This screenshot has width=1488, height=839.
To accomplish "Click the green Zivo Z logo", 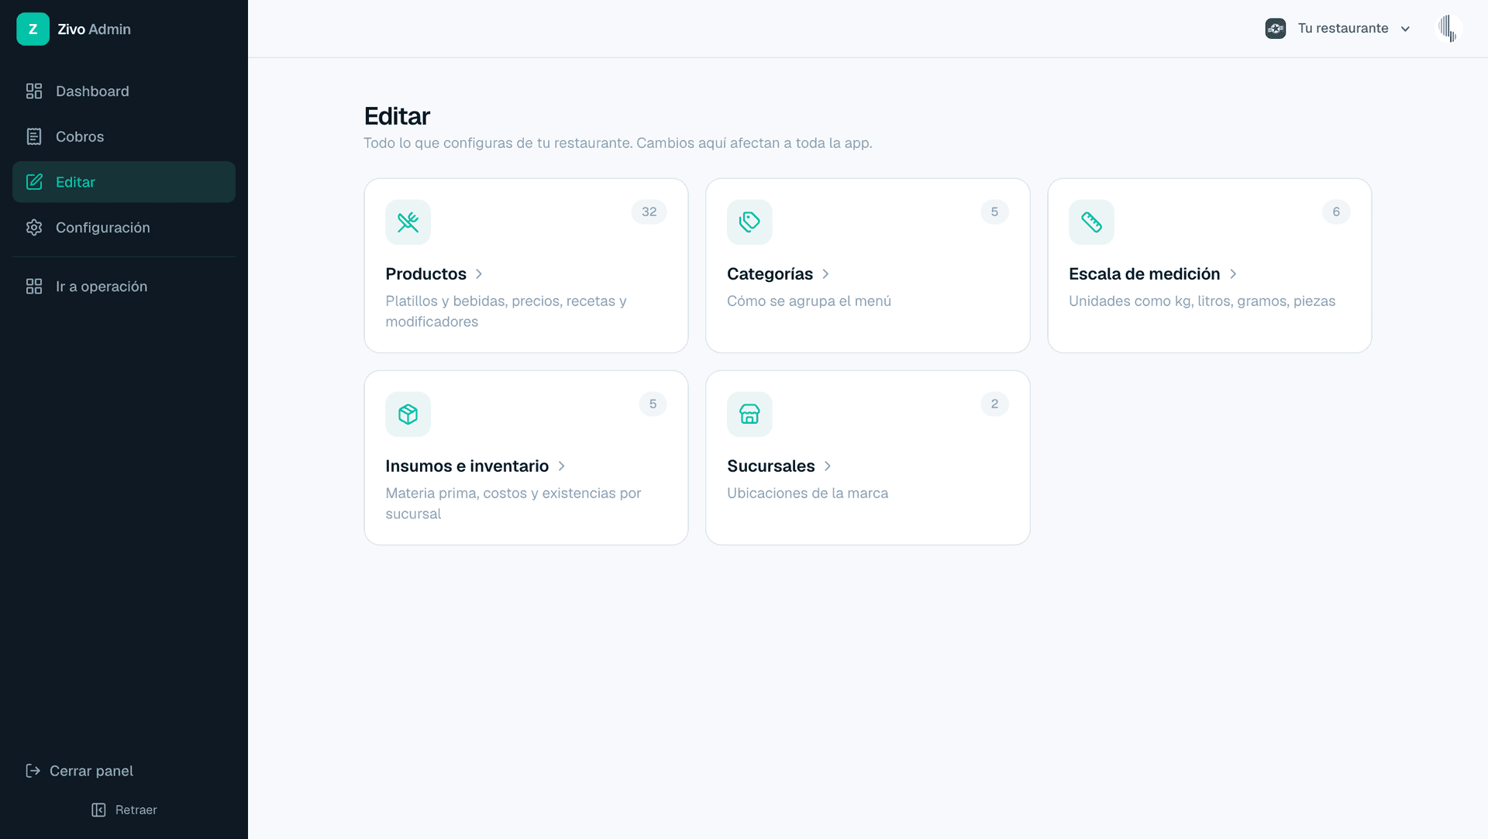I will [x=33, y=29].
